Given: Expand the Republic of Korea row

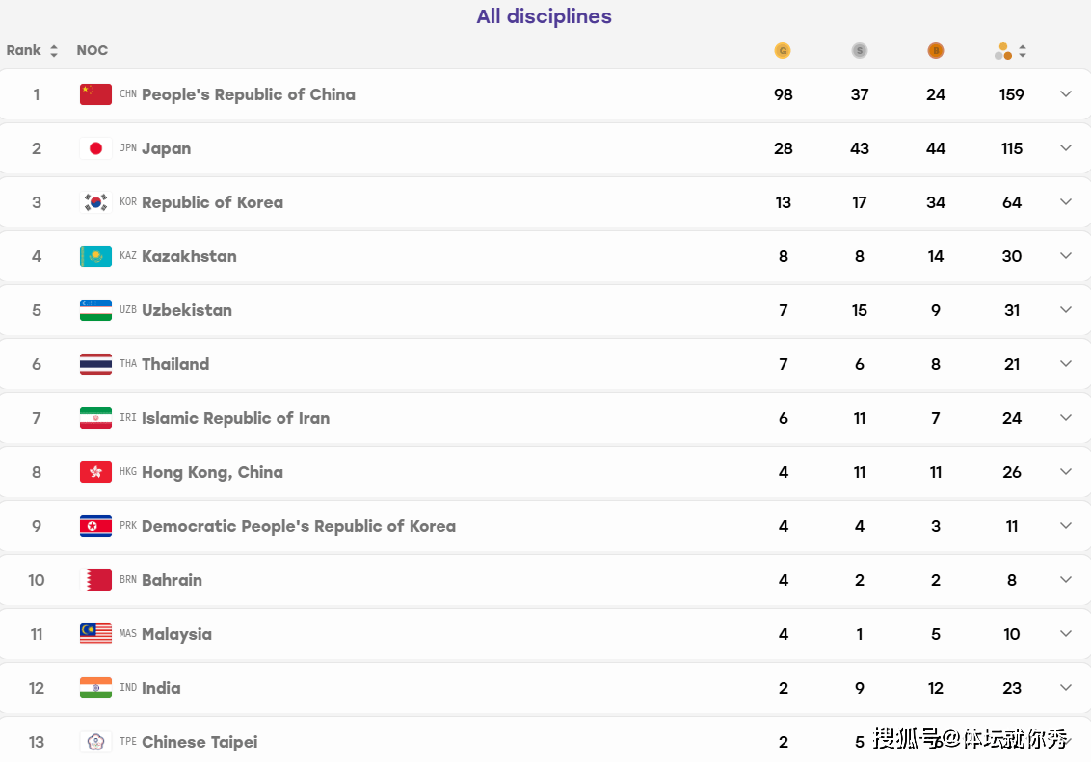Looking at the screenshot, I should [1065, 201].
